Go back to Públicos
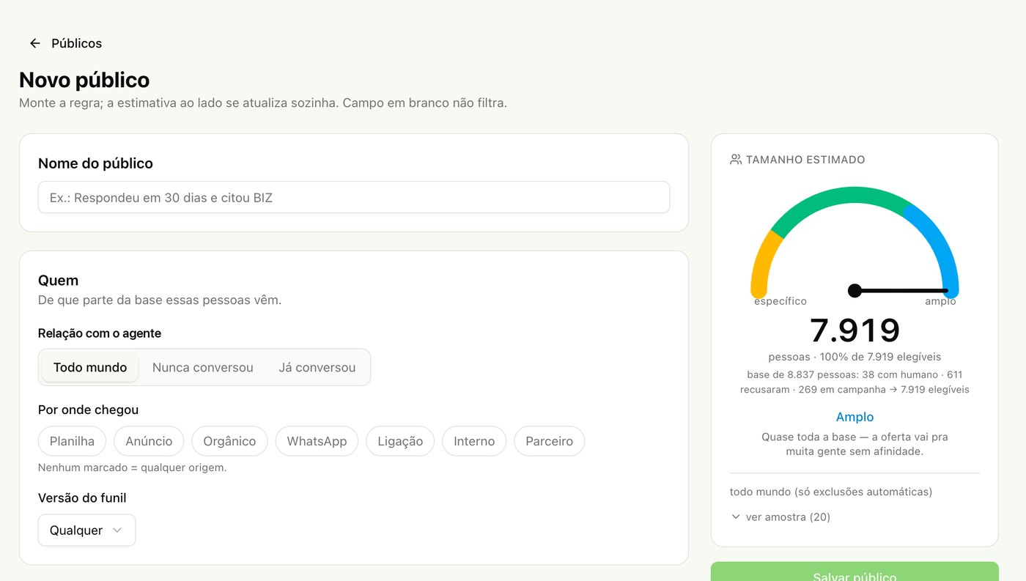The height and width of the screenshot is (581, 1026). coord(64,43)
